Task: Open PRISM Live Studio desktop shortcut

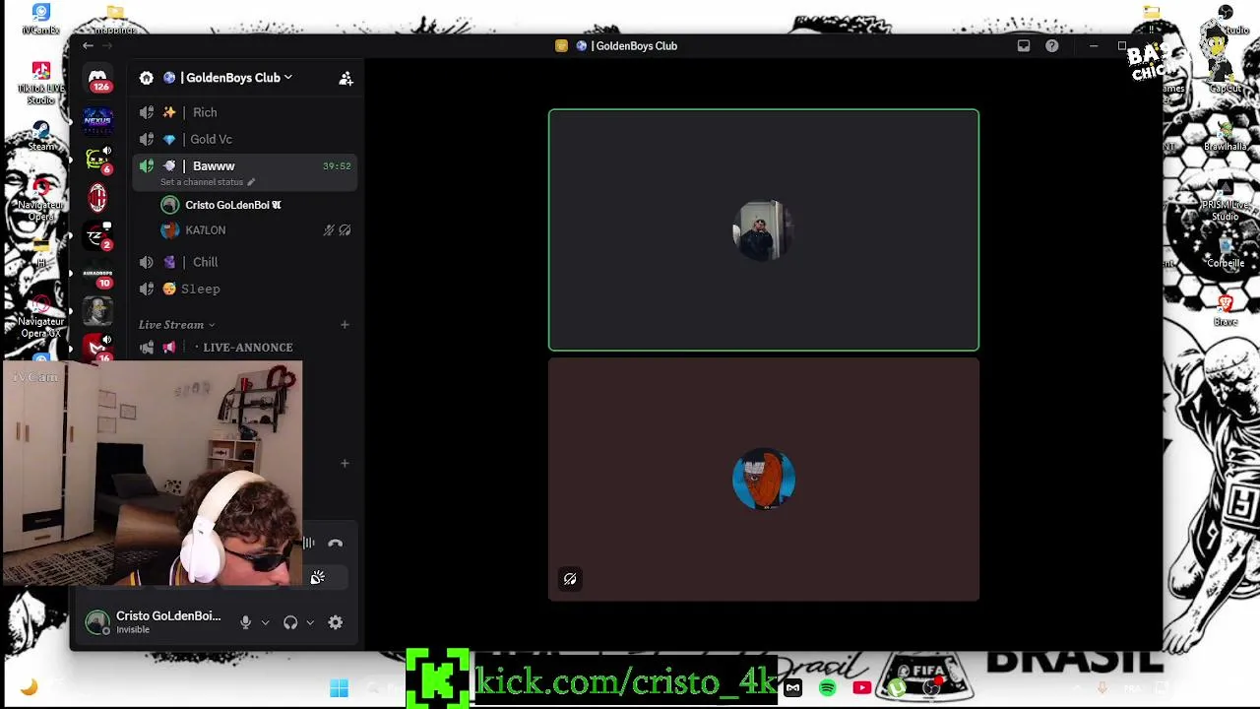Action: [1226, 200]
